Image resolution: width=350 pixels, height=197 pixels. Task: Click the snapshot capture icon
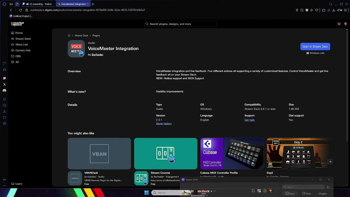click(x=302, y=10)
